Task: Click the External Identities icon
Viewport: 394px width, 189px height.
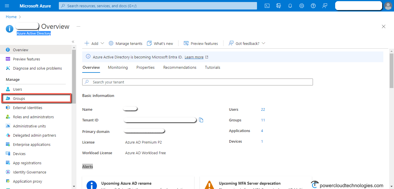Action: point(8,108)
